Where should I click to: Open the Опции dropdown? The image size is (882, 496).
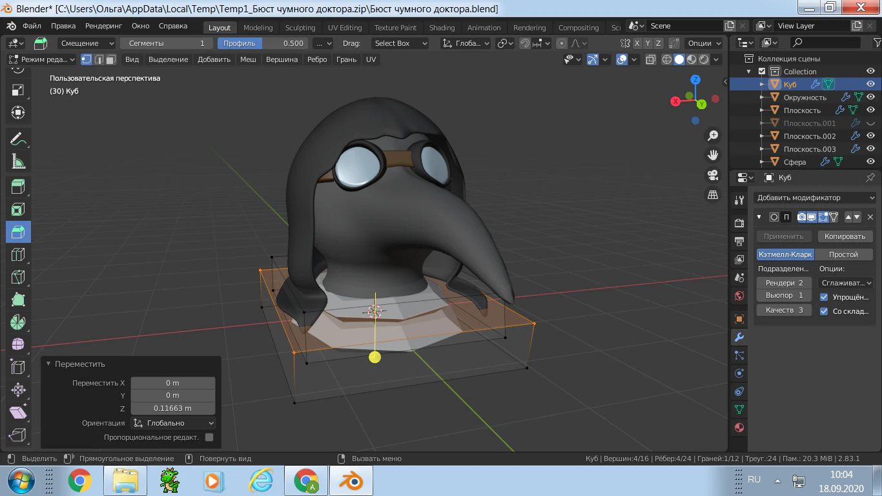pos(704,43)
